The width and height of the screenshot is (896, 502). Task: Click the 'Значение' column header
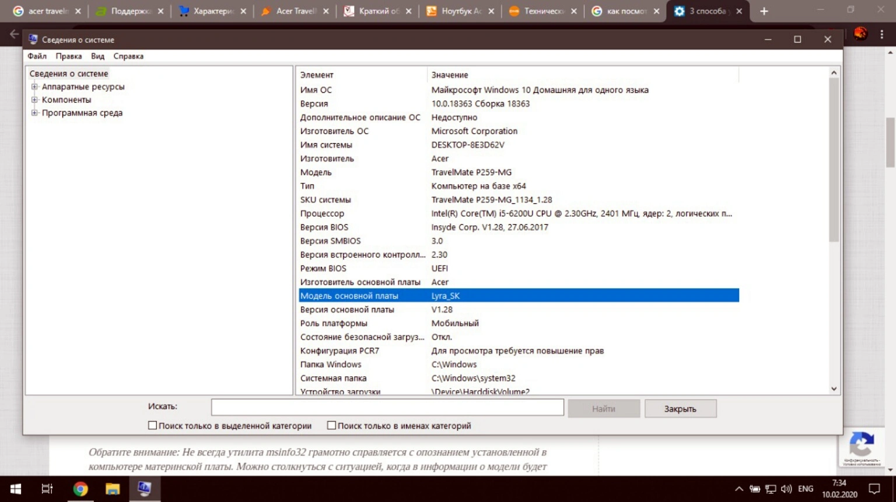tap(583, 75)
